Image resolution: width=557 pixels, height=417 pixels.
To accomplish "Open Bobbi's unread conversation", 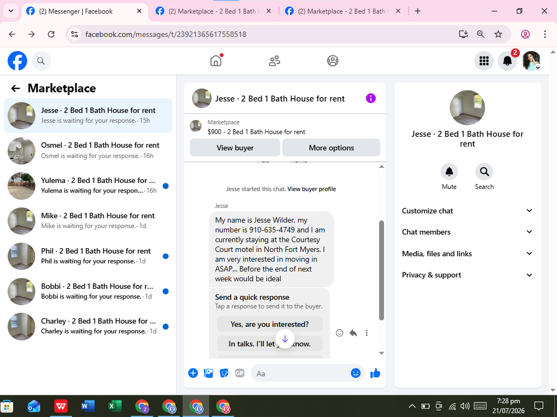I will click(88, 291).
